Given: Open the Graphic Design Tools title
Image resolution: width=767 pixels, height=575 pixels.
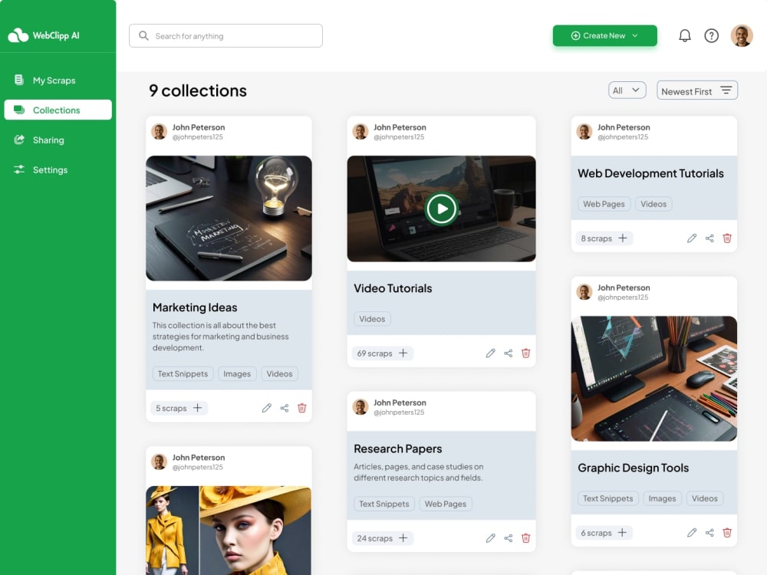Looking at the screenshot, I should click(633, 468).
